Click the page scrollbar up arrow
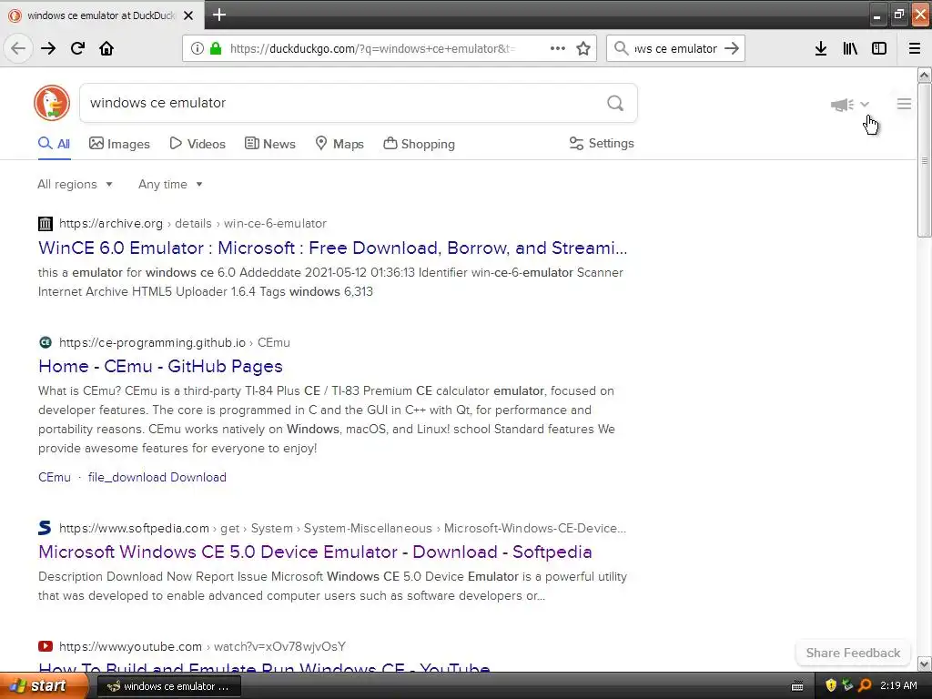 [925, 75]
